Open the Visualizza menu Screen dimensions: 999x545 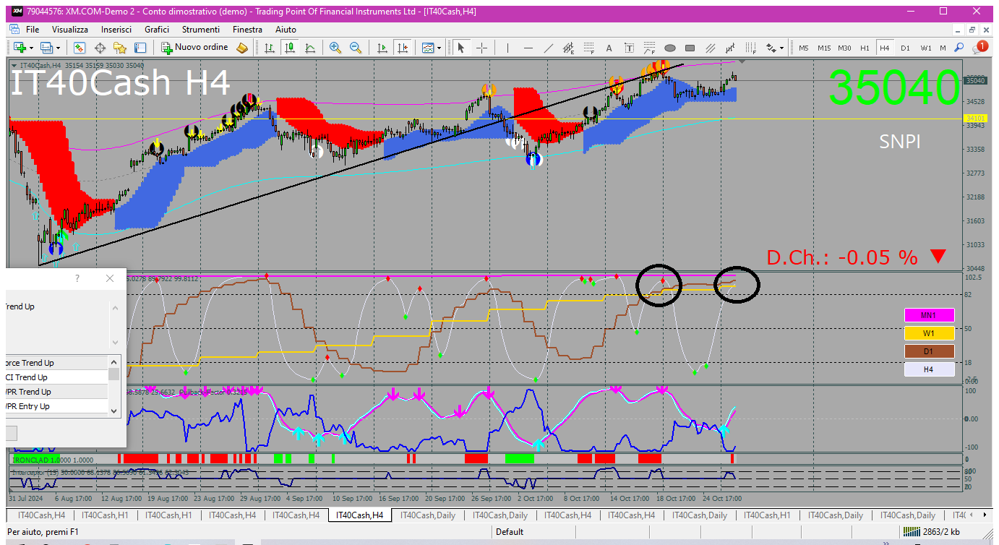click(x=70, y=30)
